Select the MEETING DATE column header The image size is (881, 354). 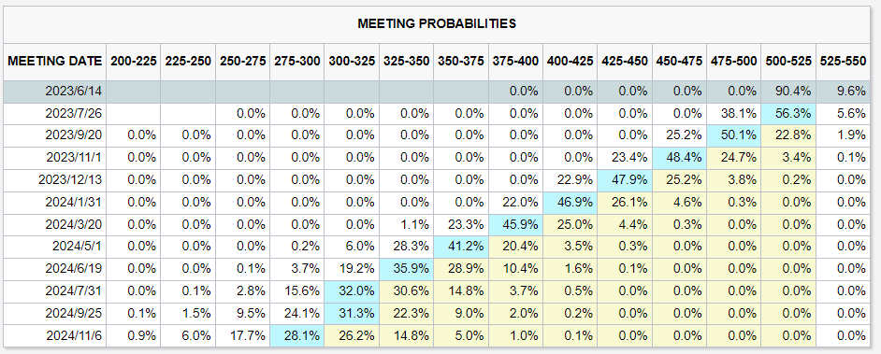click(x=55, y=61)
